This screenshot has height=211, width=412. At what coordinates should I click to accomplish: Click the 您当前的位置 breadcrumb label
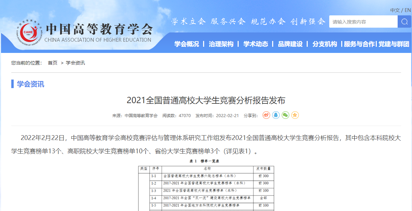[x=27, y=63]
